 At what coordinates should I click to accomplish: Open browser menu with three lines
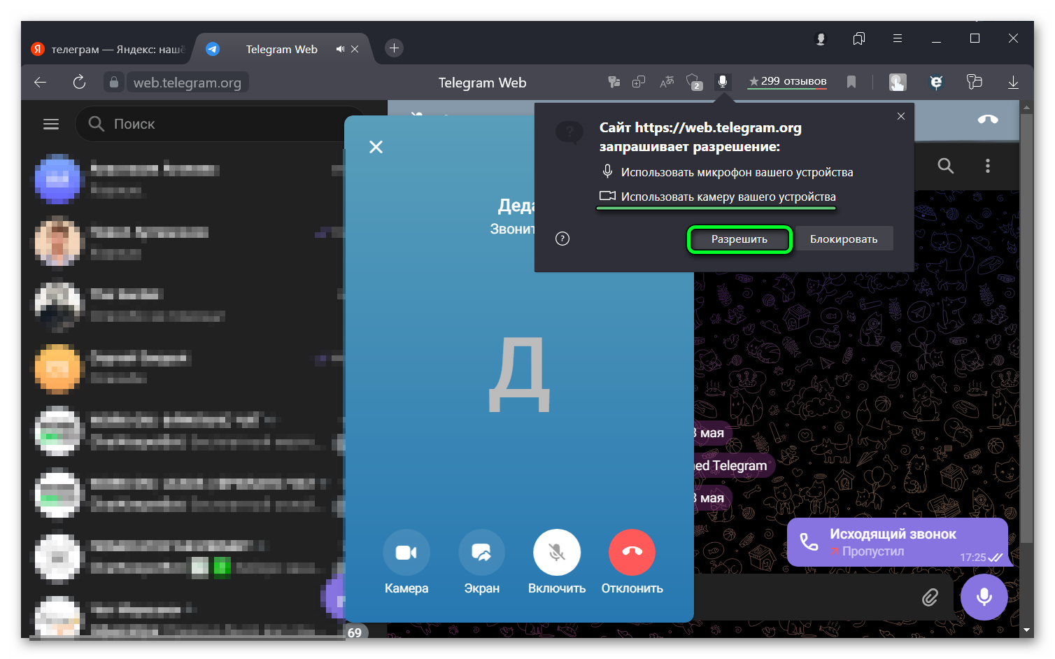click(898, 38)
